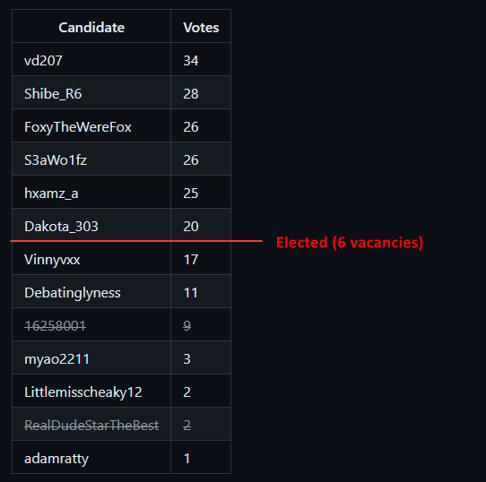Image resolution: width=486 pixels, height=482 pixels.
Task: Select the hxamz_a row name
Action: 51,194
